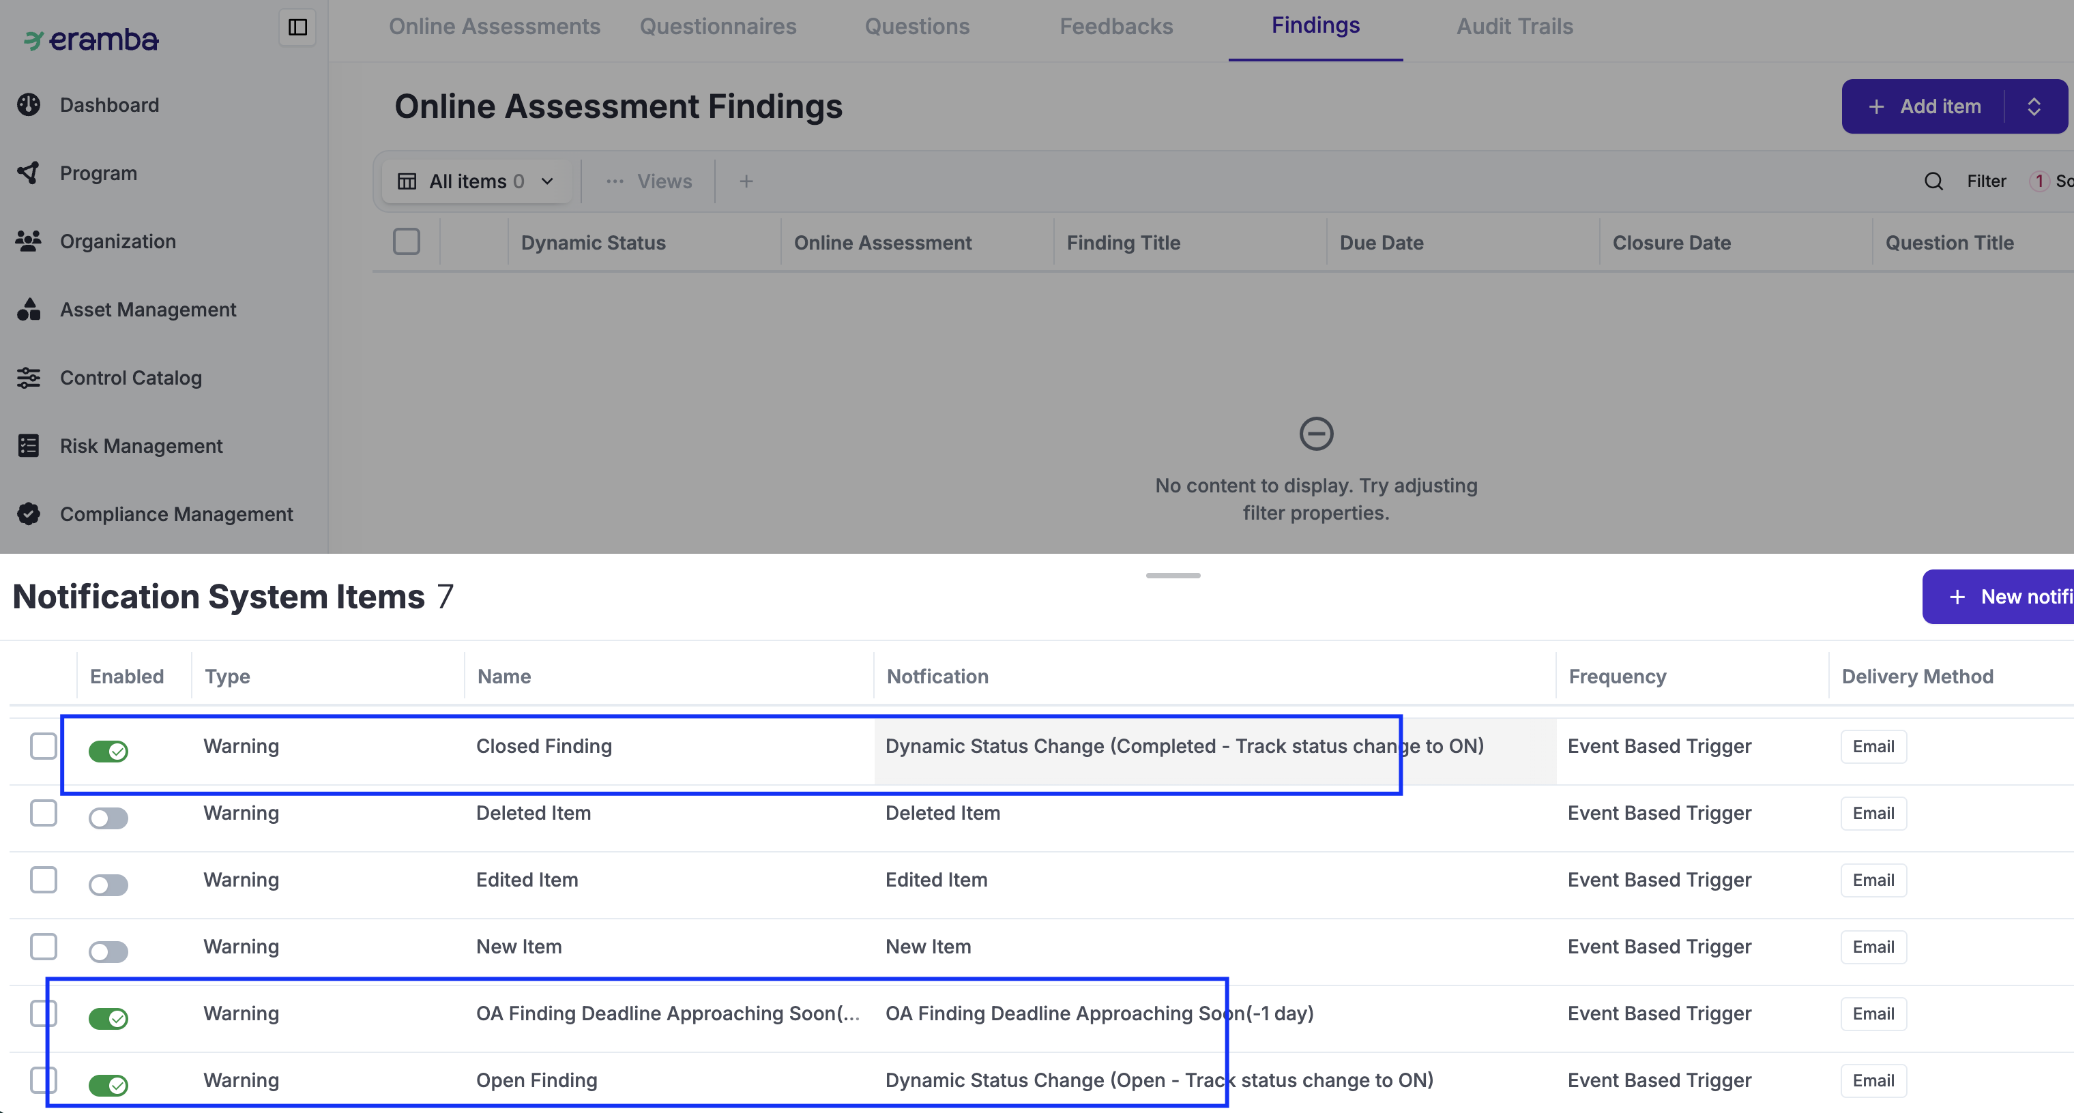Grab the notification panel resize handle
The height and width of the screenshot is (1113, 2074).
click(1172, 576)
